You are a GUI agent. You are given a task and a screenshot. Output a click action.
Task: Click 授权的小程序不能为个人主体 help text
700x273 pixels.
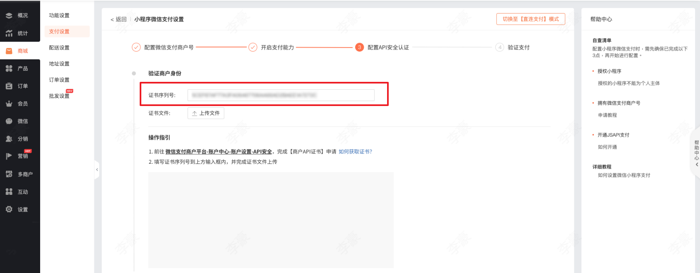click(x=629, y=83)
